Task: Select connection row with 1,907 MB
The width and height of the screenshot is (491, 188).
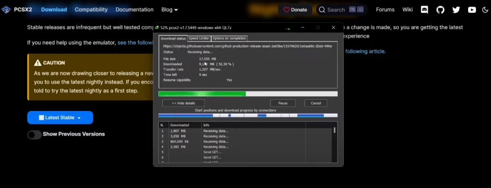Action: coord(245,131)
